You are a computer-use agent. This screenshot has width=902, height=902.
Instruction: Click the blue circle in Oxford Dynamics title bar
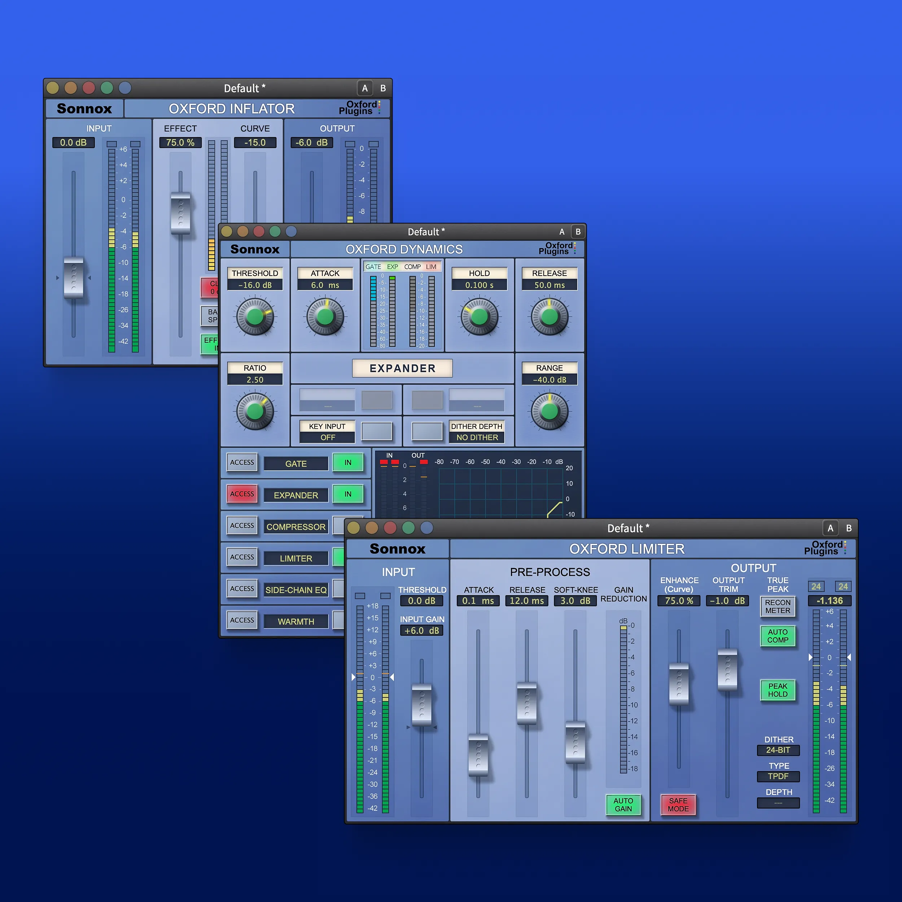tap(291, 231)
